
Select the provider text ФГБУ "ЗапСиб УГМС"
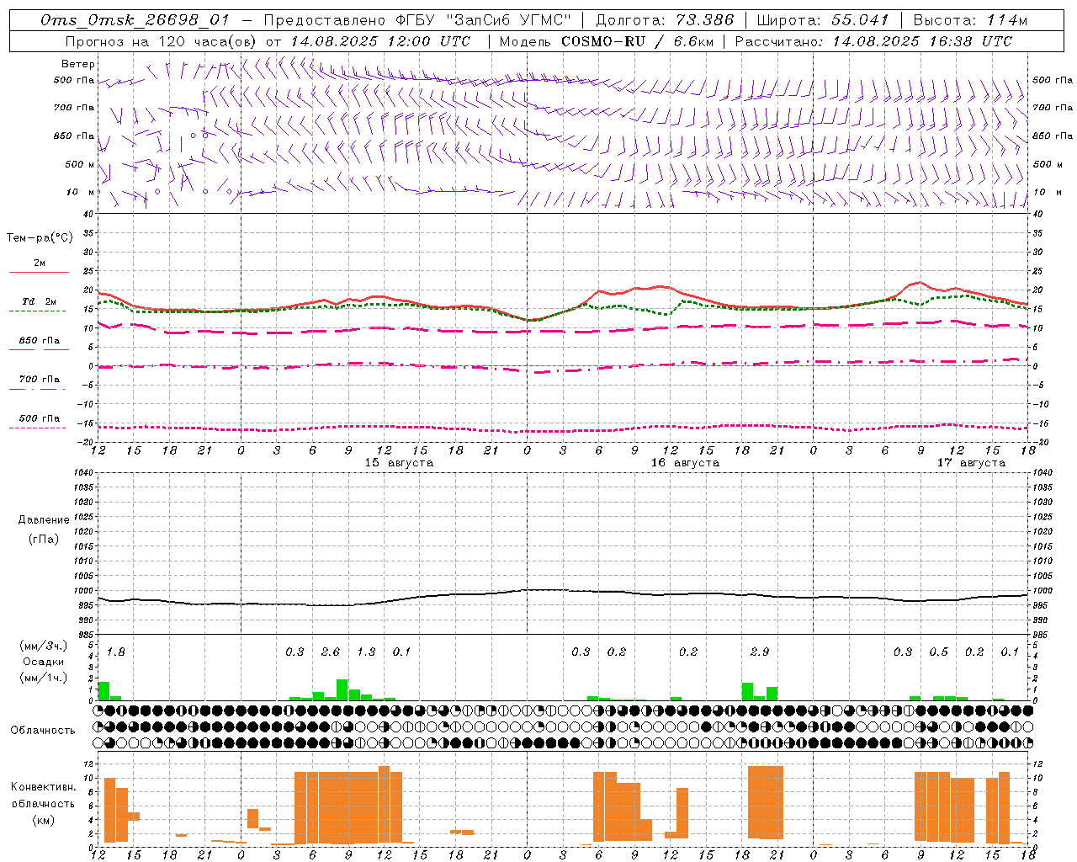pos(484,20)
